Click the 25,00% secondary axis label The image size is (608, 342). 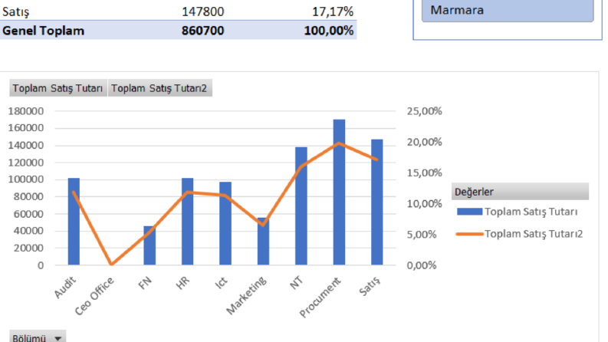pyautogui.click(x=424, y=111)
